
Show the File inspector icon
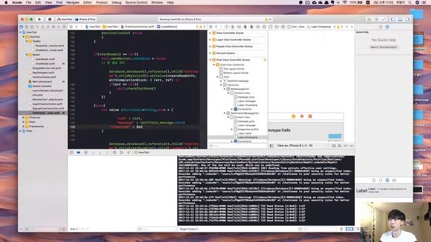pos(380,27)
